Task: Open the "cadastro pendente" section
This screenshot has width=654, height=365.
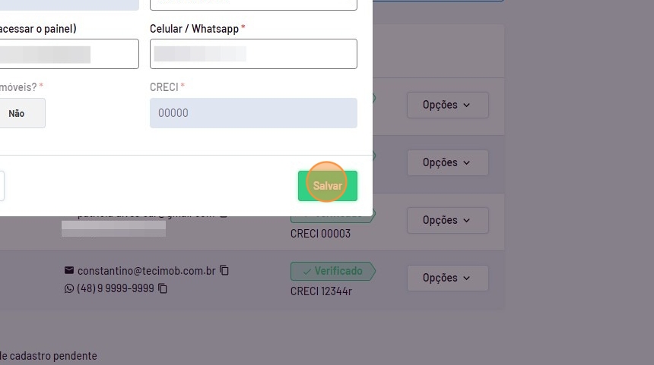Action: coord(49,356)
